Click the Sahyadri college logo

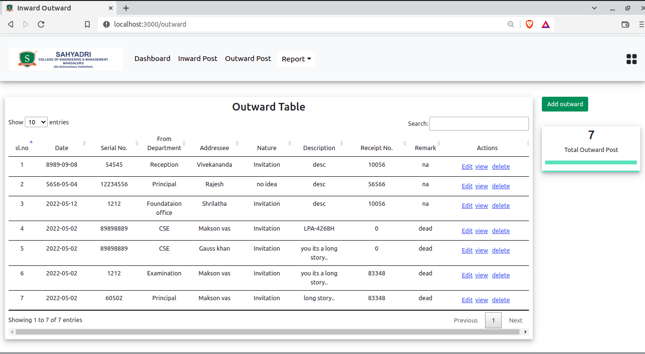point(65,59)
